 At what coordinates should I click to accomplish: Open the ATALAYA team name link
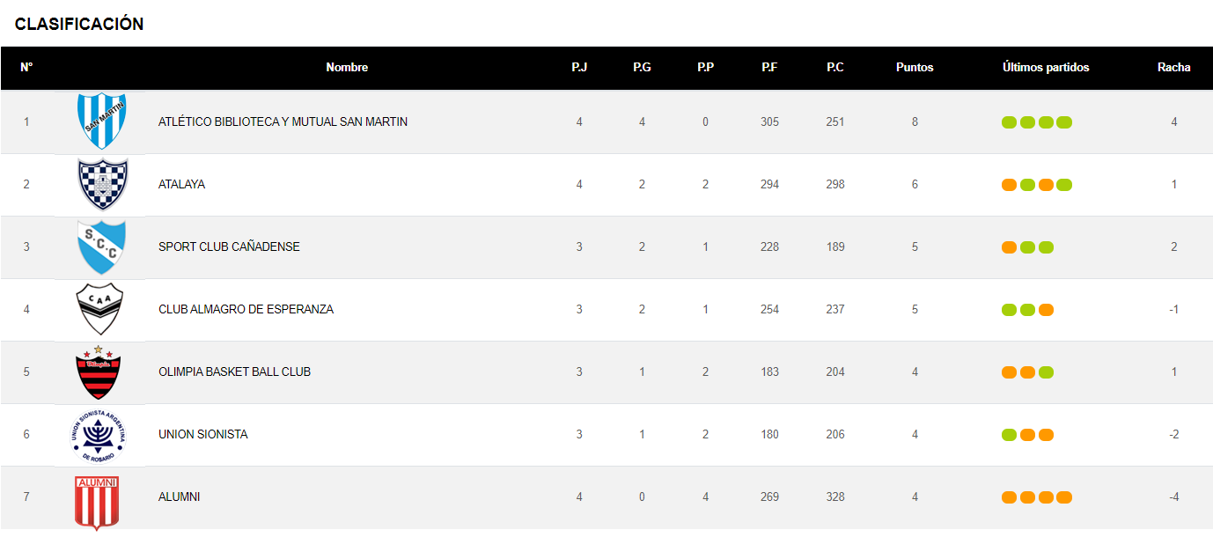click(181, 184)
